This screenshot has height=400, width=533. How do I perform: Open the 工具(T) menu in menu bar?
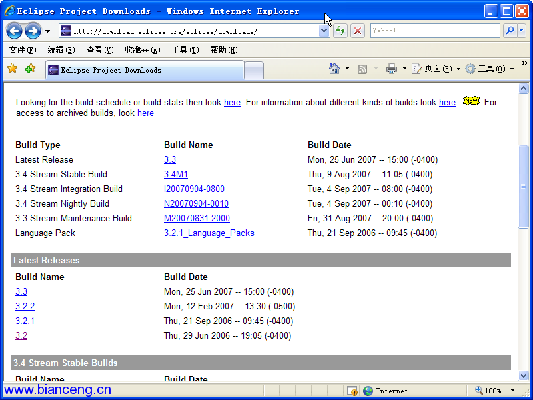point(185,50)
